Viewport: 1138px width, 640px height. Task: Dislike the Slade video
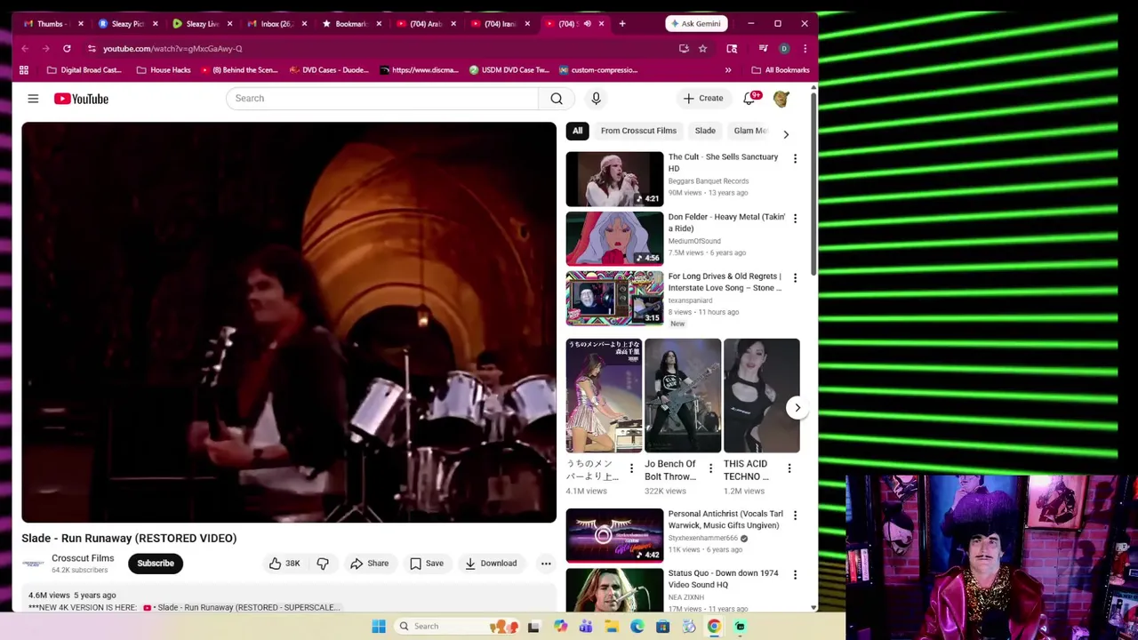tap(323, 563)
